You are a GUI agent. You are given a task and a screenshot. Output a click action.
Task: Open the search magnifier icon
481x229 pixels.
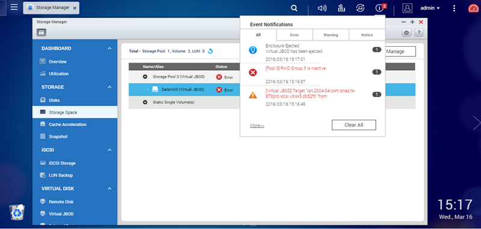(x=294, y=8)
